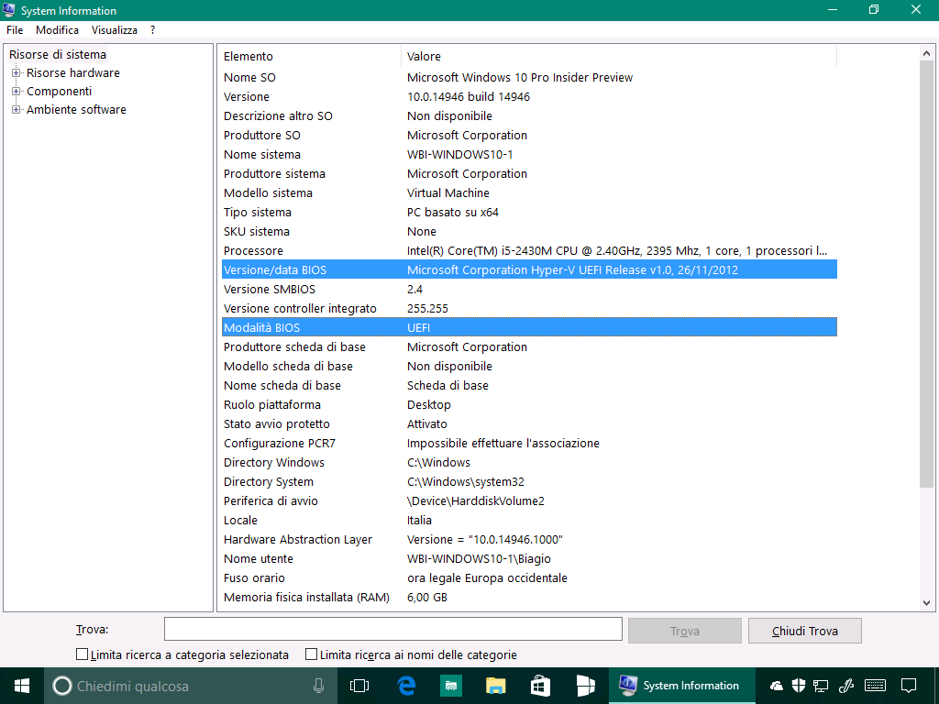The height and width of the screenshot is (704, 939).
Task: Select Risorse di sistema tree root
Action: pyautogui.click(x=58, y=54)
